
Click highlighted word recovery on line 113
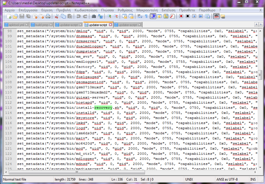(x=103, y=108)
